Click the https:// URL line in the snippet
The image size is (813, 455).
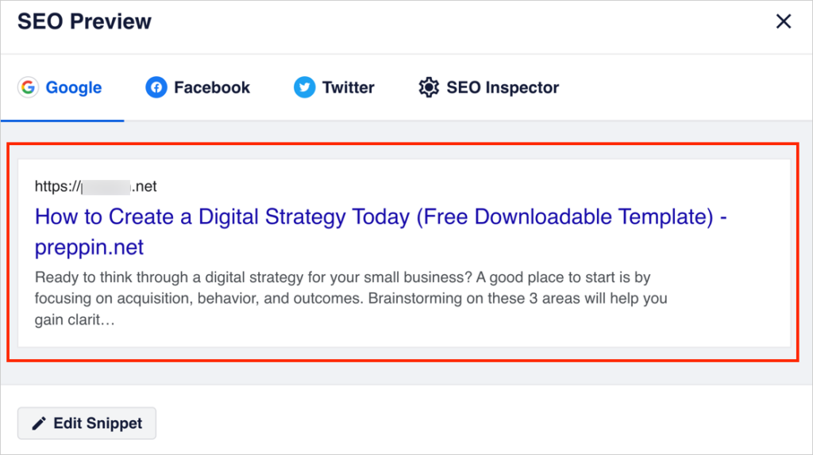tap(95, 186)
